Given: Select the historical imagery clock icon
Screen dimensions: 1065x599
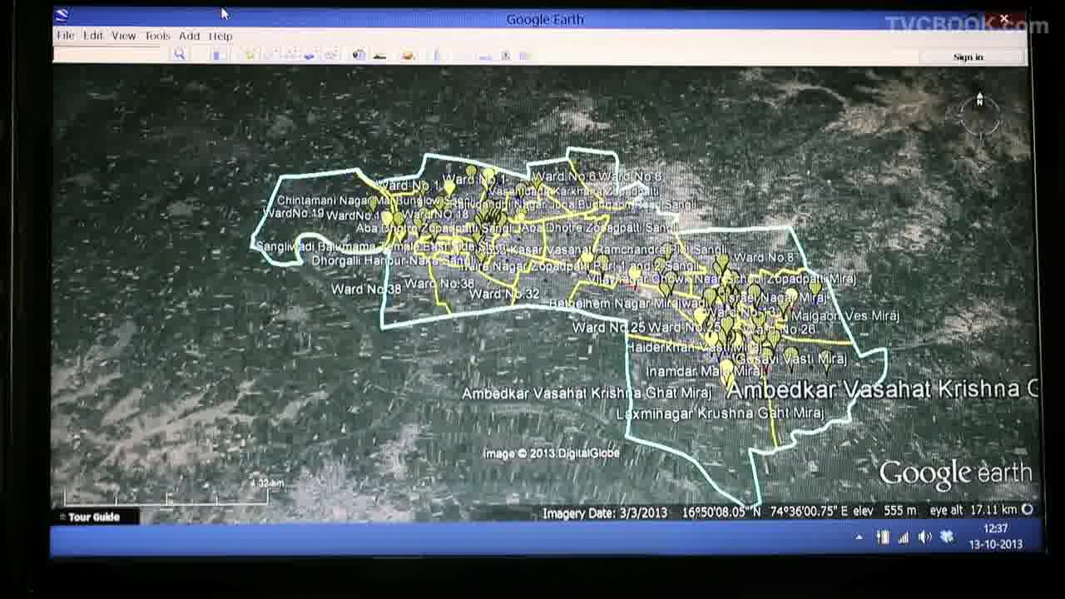Looking at the screenshot, I should [359, 55].
